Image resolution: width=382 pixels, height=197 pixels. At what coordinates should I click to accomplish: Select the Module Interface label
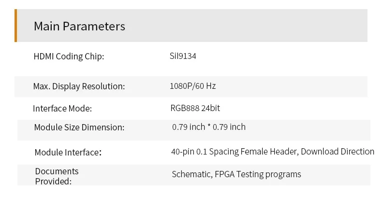[x=68, y=153]
